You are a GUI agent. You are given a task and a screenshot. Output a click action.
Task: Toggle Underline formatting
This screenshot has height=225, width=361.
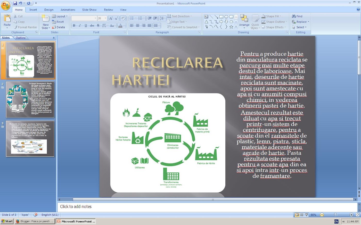(x=86, y=25)
